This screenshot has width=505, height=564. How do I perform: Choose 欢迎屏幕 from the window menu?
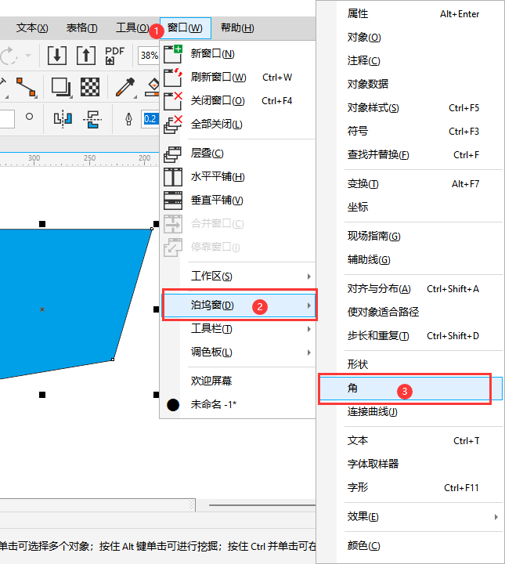(x=238, y=381)
